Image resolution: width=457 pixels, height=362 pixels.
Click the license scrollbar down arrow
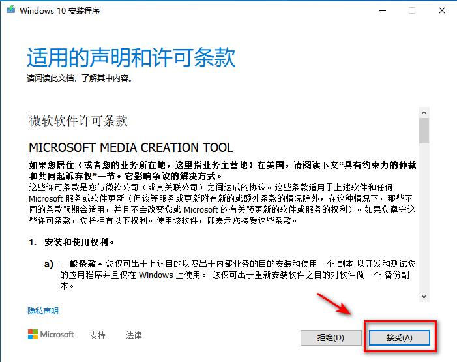pos(424,297)
